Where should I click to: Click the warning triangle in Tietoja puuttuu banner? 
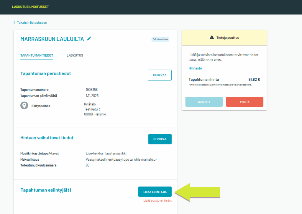click(x=211, y=37)
